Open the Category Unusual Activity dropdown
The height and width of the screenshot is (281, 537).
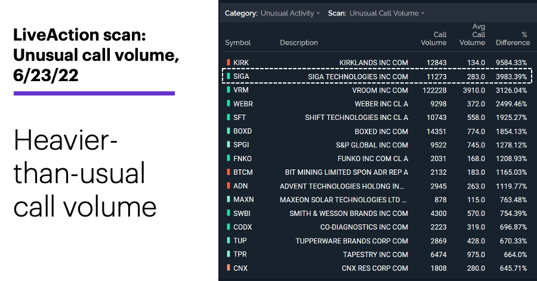[290, 13]
